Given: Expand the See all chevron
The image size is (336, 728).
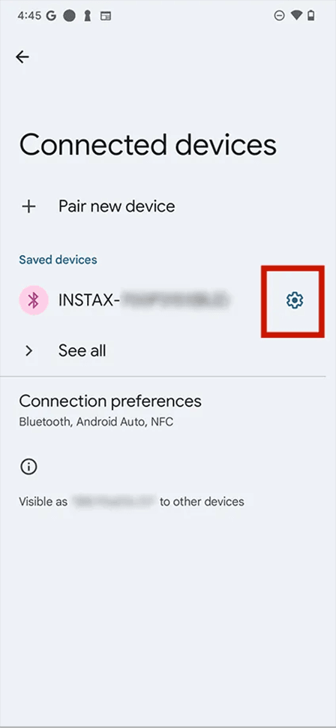Looking at the screenshot, I should click(x=28, y=350).
